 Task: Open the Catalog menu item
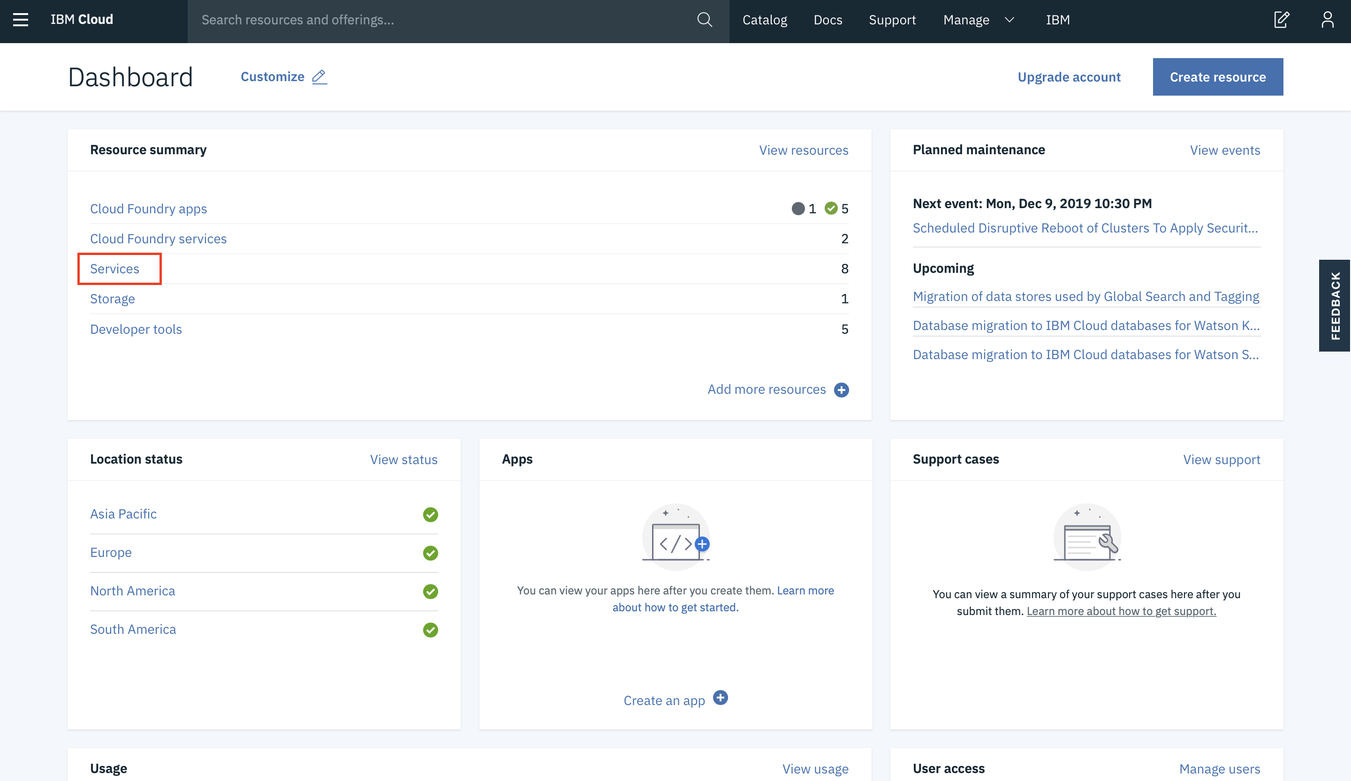(765, 20)
